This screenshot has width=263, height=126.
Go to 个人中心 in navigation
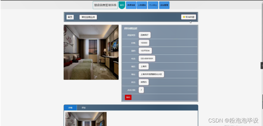click(153, 5)
